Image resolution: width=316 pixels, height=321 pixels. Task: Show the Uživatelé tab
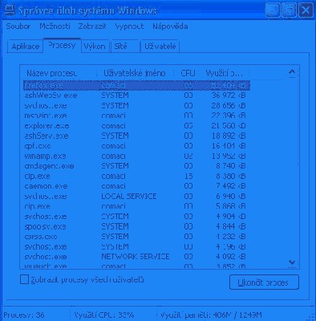point(160,47)
